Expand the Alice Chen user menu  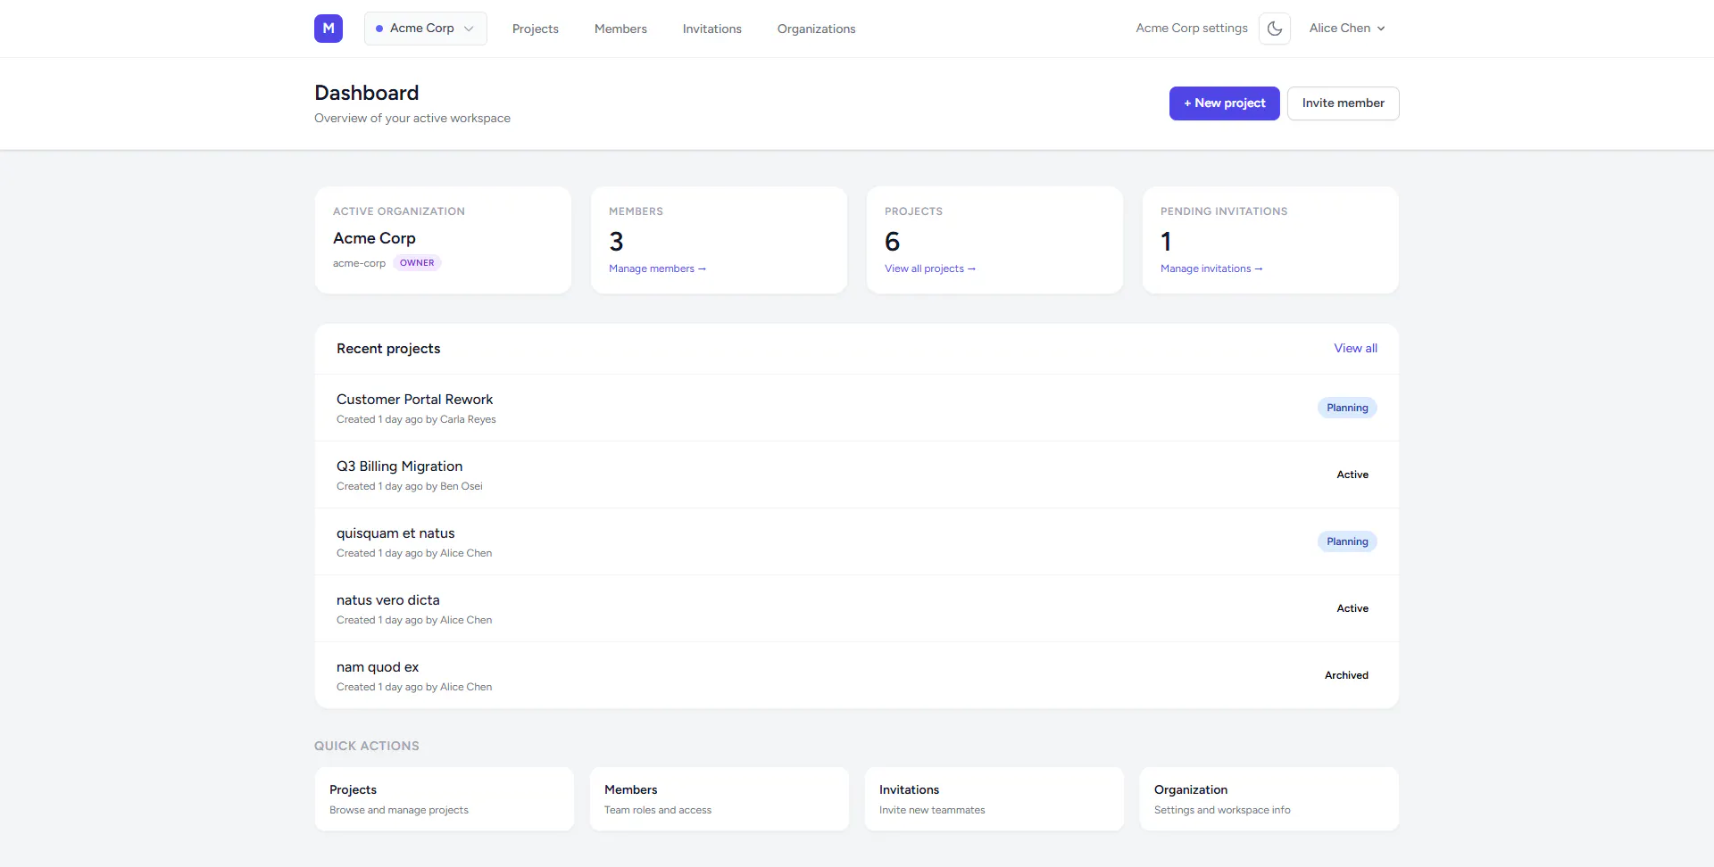(1347, 29)
